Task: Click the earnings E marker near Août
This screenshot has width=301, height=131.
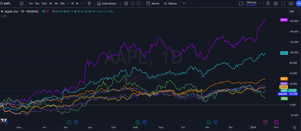Action: tap(138, 122)
